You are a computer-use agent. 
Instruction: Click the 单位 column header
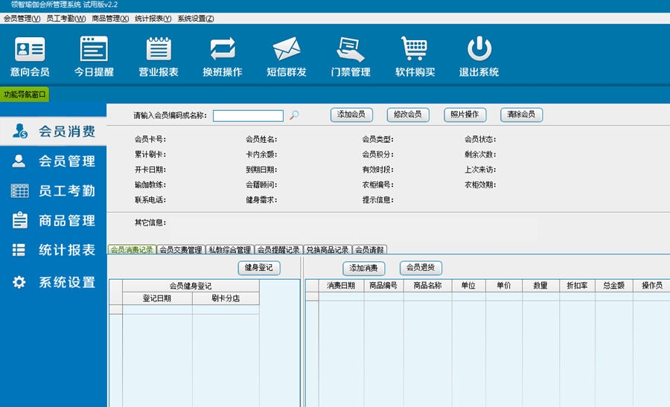(469, 286)
